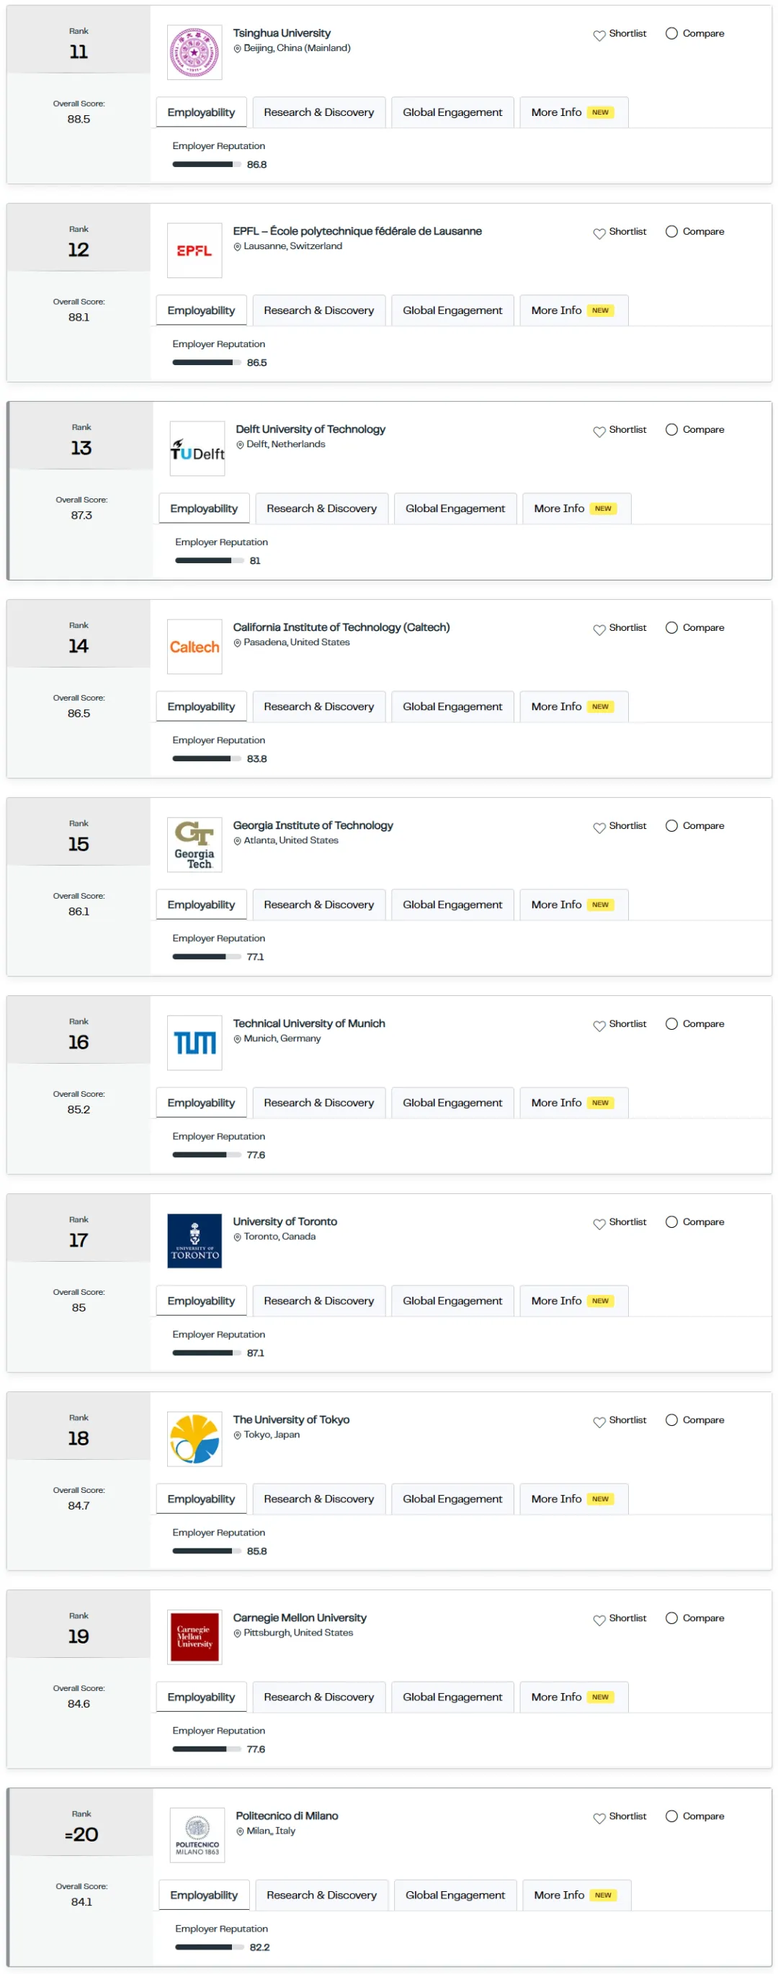
Task: Switch to Employability tab for Carnegie Mellon
Action: click(201, 1697)
